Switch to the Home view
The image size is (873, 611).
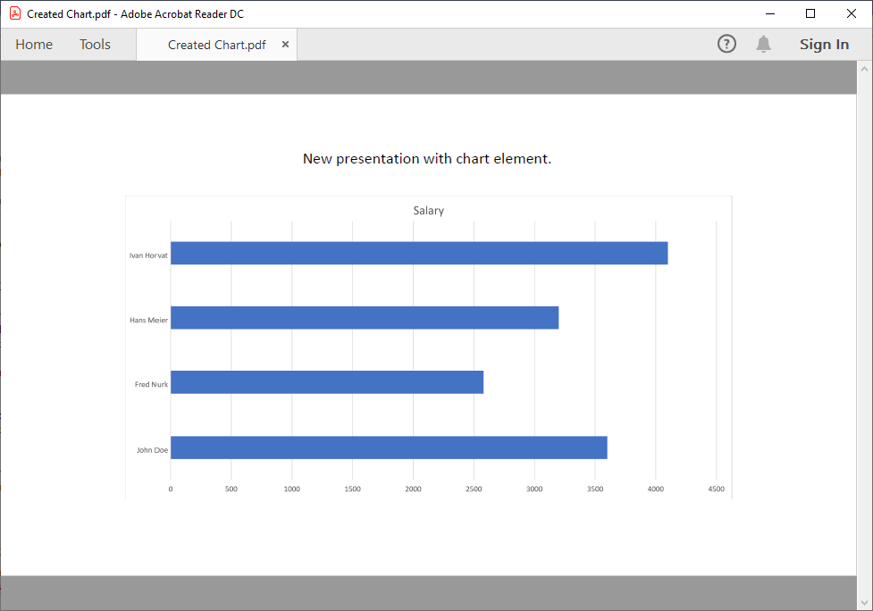pos(34,45)
